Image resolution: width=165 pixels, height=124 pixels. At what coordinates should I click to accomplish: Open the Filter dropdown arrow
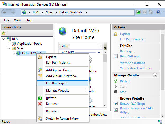coord(100,46)
